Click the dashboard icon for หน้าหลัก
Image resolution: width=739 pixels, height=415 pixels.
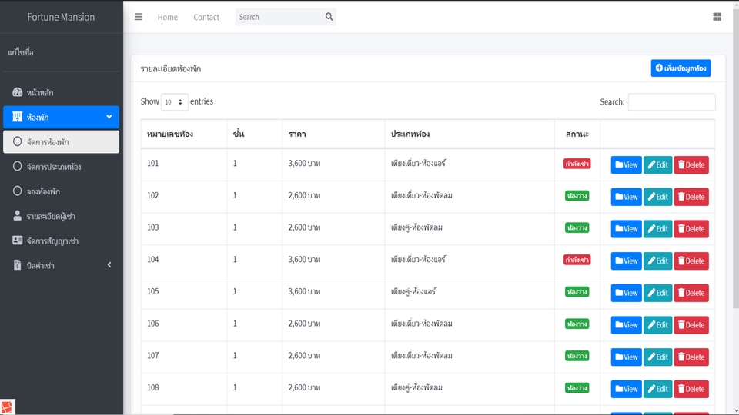coord(18,92)
